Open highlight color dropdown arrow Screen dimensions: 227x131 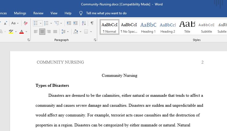click(x=16, y=32)
